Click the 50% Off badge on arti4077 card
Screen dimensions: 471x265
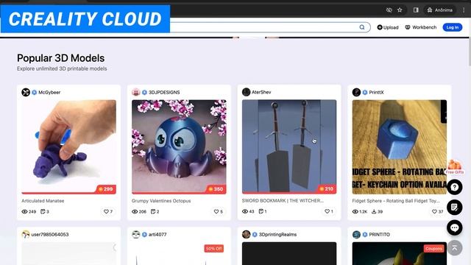214,249
